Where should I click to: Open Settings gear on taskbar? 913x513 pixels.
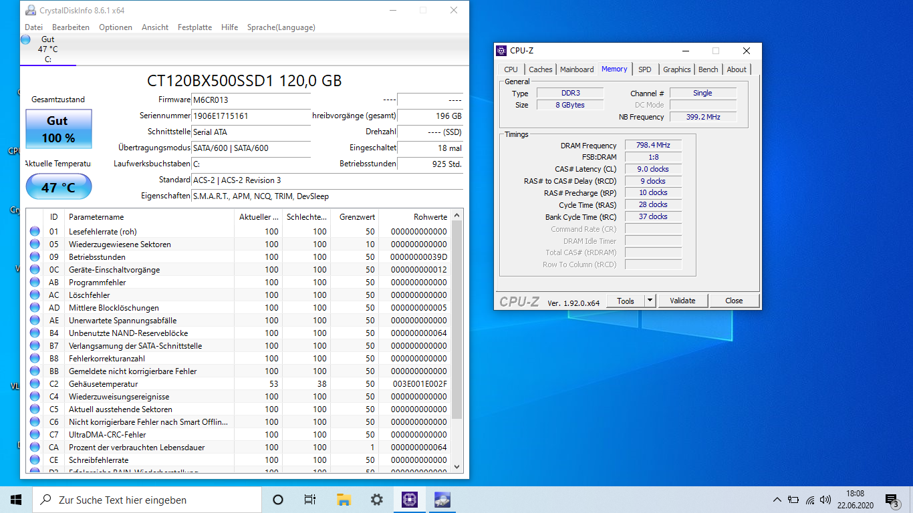[376, 500]
